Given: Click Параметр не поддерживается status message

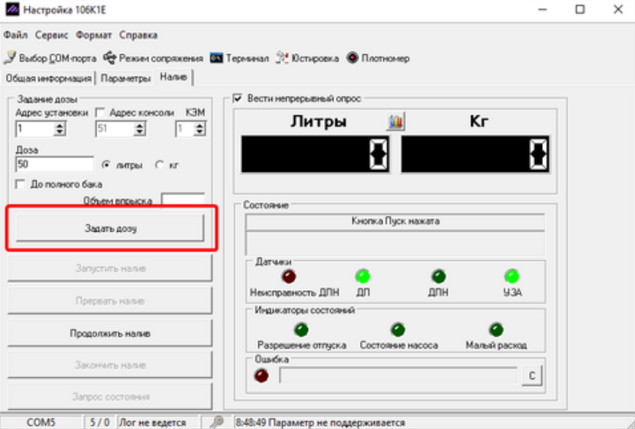Looking at the screenshot, I should [337, 422].
